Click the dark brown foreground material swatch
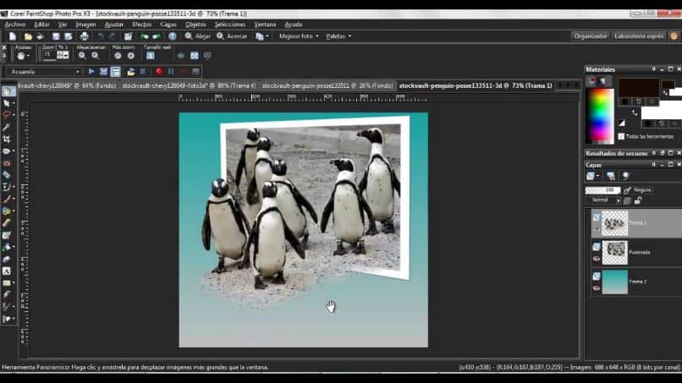Screen dimensions: 682x383 (639, 88)
